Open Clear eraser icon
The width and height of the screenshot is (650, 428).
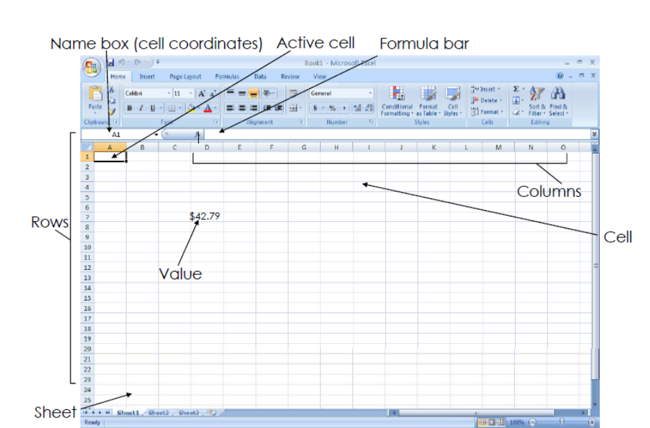516,111
